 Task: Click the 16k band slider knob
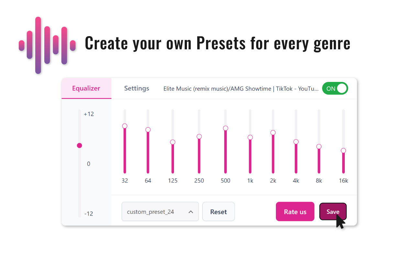tap(343, 151)
